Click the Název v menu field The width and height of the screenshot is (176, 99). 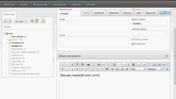click(x=150, y=24)
